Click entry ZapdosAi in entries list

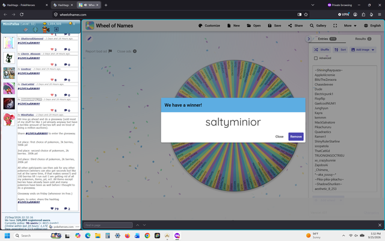[x=321, y=165]
